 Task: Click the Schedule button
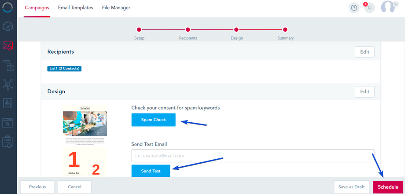click(388, 187)
